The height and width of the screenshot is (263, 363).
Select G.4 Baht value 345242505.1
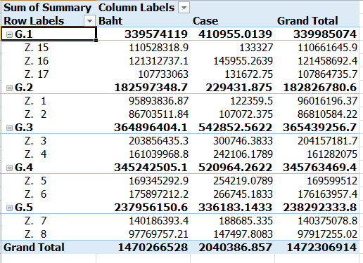point(151,168)
